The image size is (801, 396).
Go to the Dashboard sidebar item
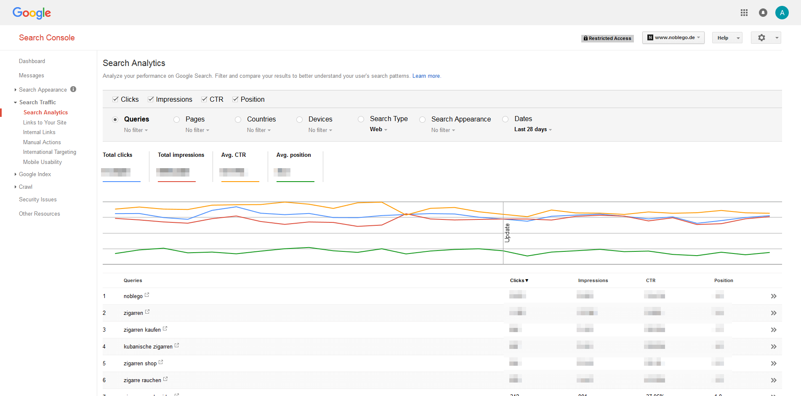point(32,61)
